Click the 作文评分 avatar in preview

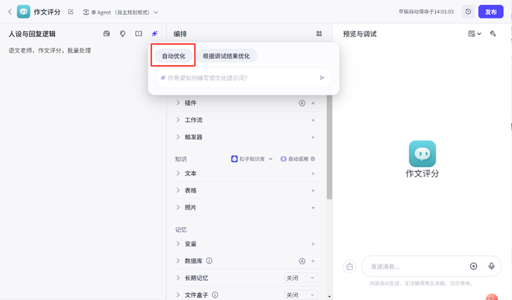click(x=422, y=154)
